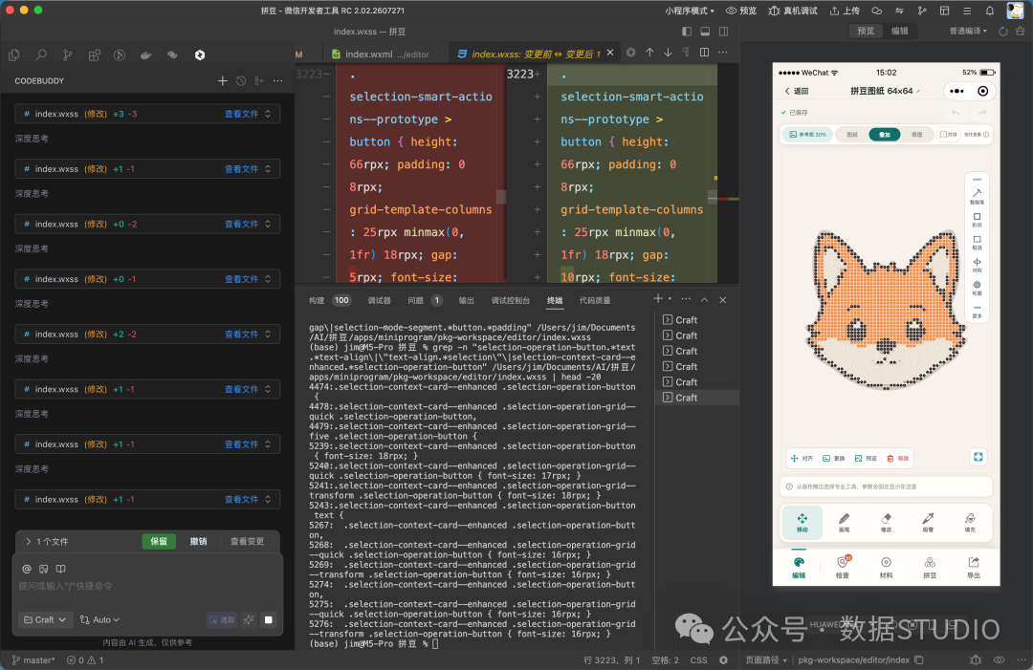Screen dimensions: 1033x670
Task: Click the @ mention icon in chat input
Action: [x=27, y=569]
